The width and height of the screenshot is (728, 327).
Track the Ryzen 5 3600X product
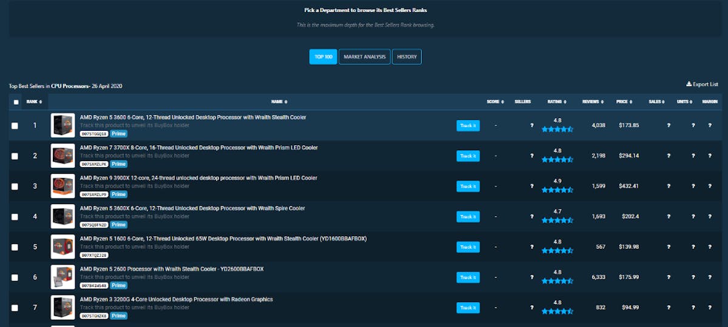[x=468, y=217]
